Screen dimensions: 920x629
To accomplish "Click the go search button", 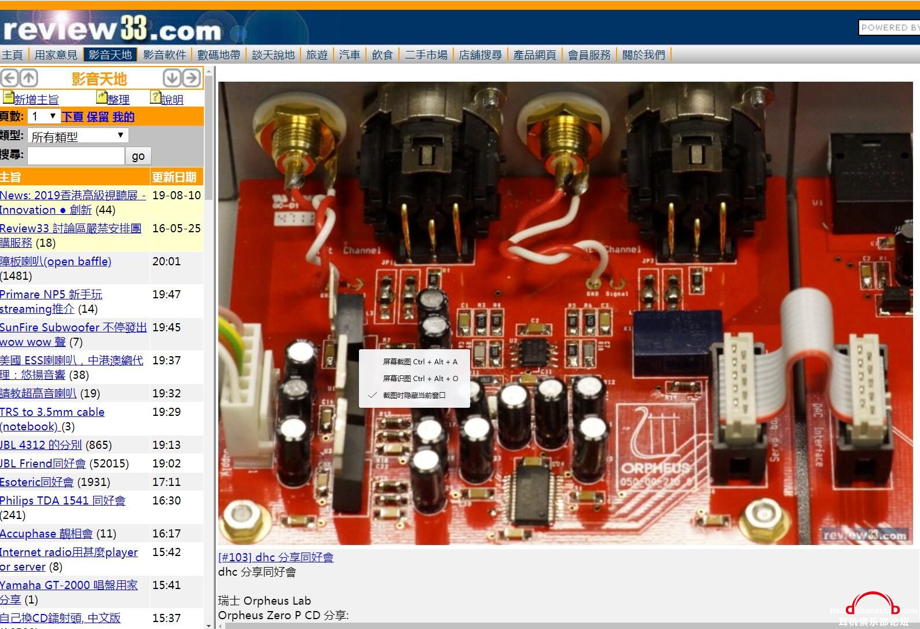I will pos(138,156).
